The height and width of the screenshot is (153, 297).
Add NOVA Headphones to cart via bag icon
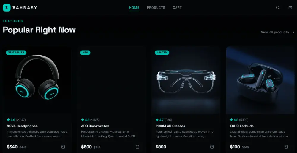pyautogui.click(x=63, y=147)
